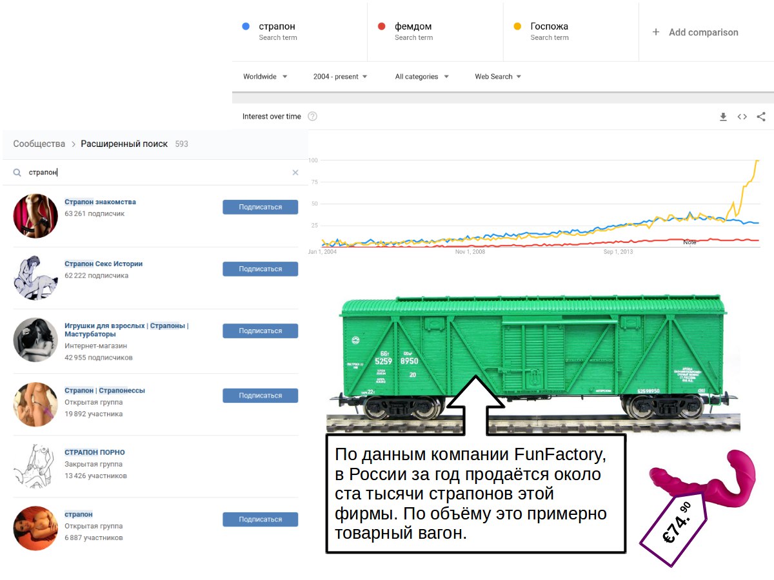Click the FunFactory text caption box
The width and height of the screenshot is (774, 580).
(x=476, y=494)
